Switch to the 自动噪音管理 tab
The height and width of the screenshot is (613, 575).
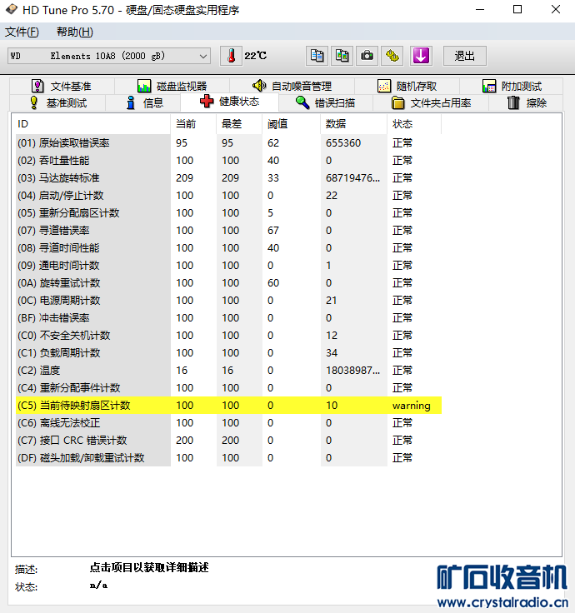(292, 86)
